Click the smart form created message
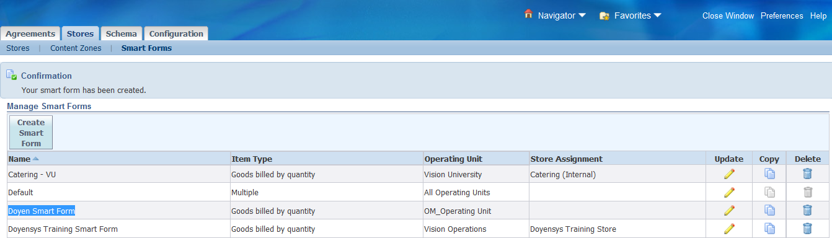Viewport: 832px width, 238px height. (x=84, y=90)
